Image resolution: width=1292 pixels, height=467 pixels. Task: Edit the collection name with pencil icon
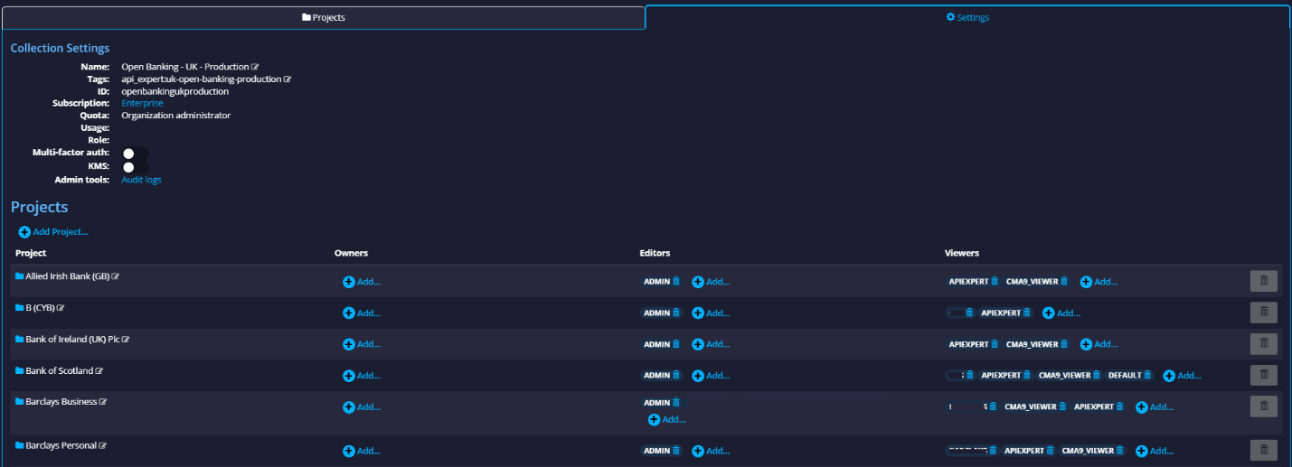(x=255, y=67)
